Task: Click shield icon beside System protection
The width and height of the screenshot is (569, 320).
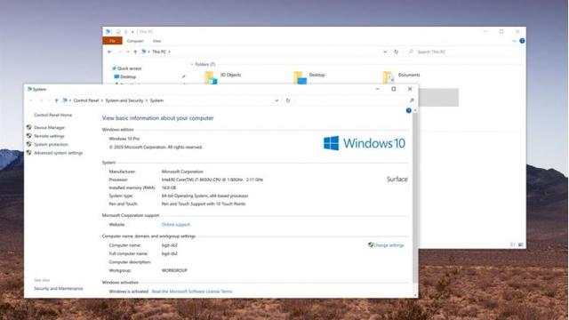Action: (x=29, y=144)
